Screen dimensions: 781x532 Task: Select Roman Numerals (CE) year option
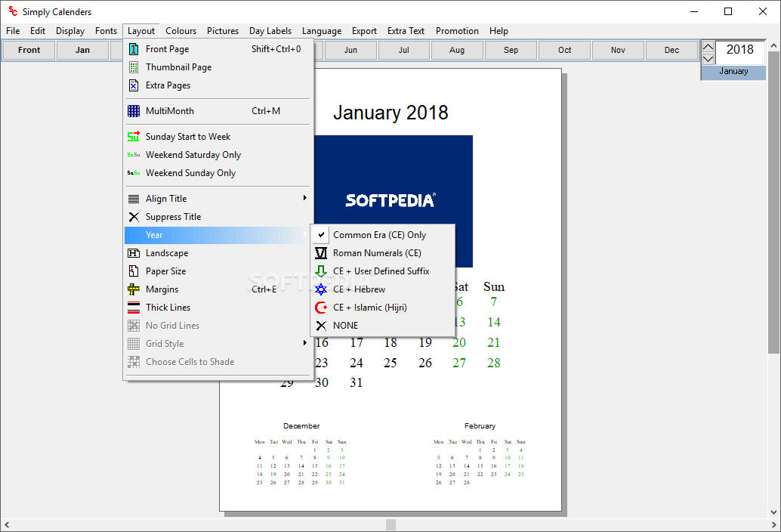click(382, 253)
